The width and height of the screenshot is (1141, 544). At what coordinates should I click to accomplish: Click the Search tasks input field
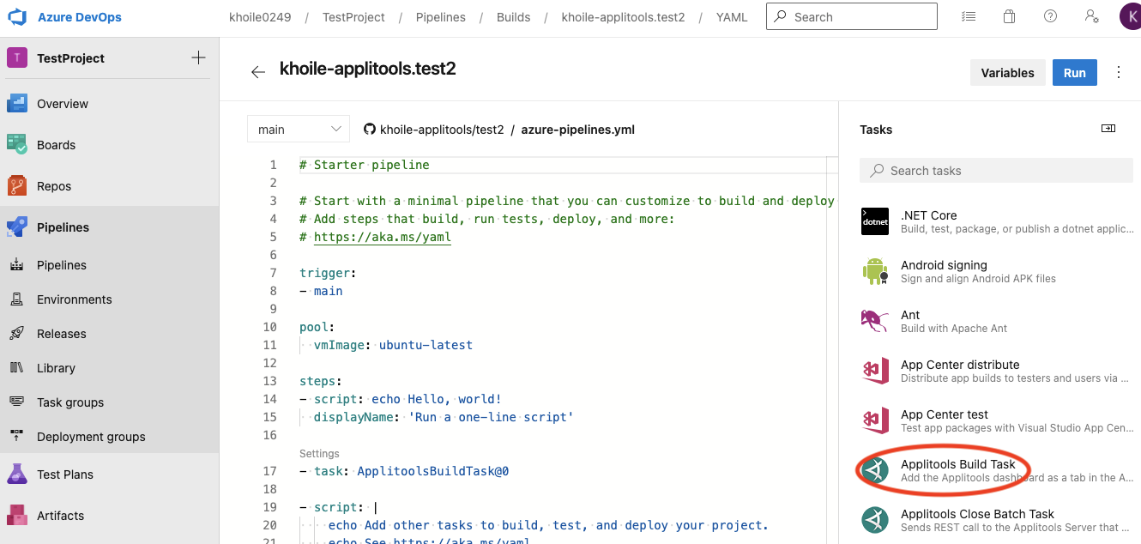tap(996, 170)
